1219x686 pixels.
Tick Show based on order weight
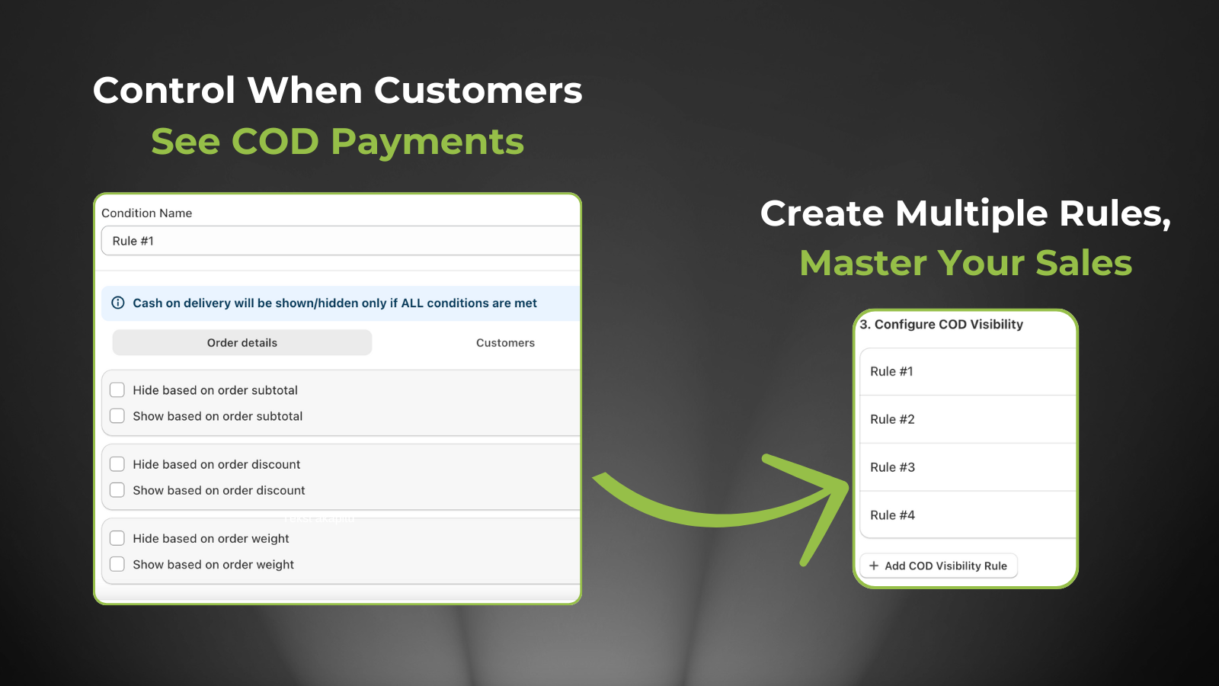click(x=117, y=564)
